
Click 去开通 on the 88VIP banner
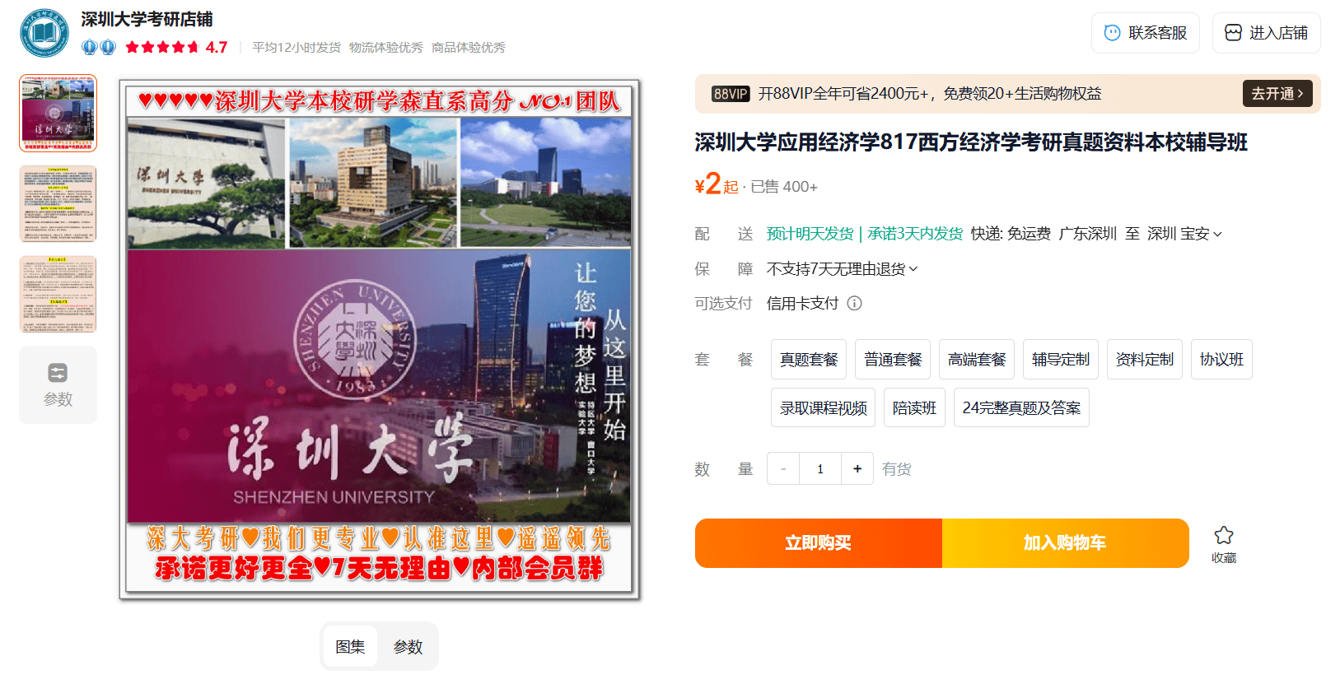[x=1277, y=94]
